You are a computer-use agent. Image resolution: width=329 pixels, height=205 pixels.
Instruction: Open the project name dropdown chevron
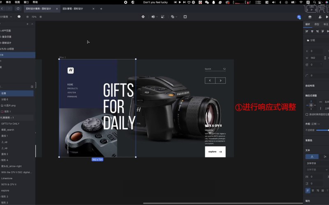(x=11, y=17)
